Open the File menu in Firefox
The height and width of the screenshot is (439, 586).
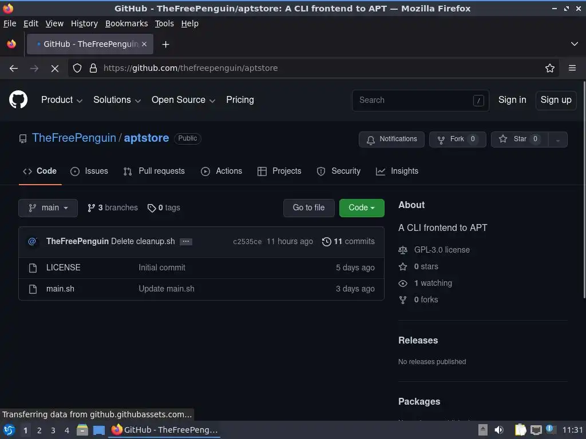tap(10, 23)
